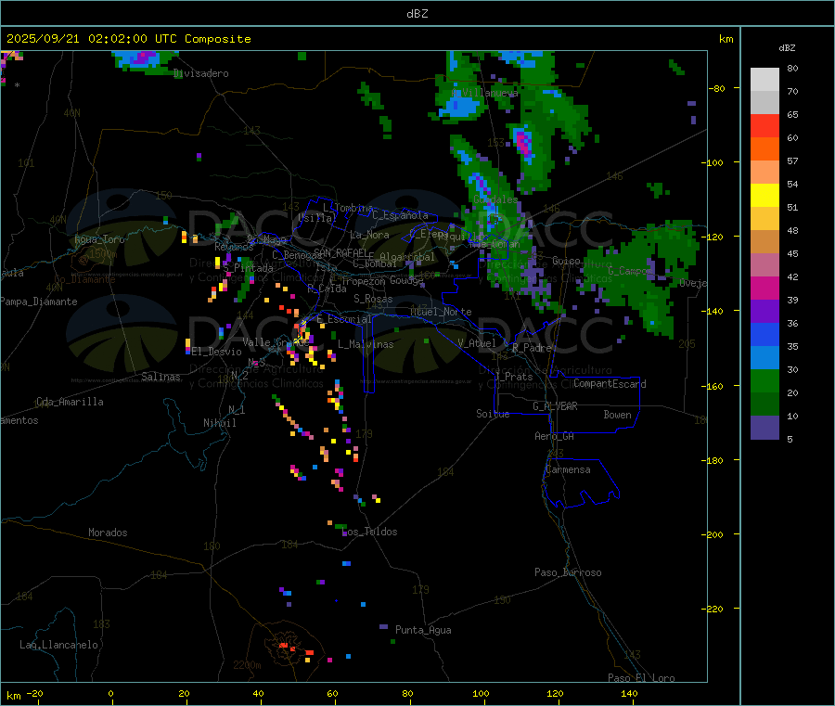The width and height of the screenshot is (835, 706).
Task: Select the Carmensa place label
Action: (x=568, y=469)
